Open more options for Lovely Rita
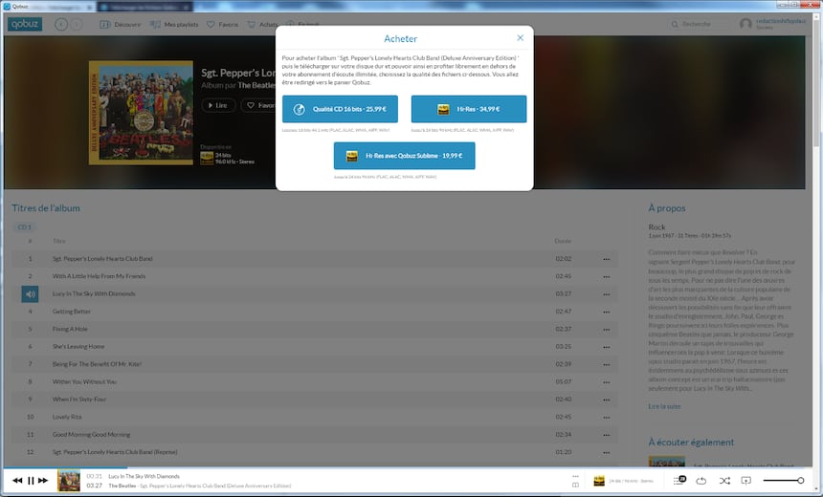Image resolution: width=823 pixels, height=497 pixels. click(606, 418)
